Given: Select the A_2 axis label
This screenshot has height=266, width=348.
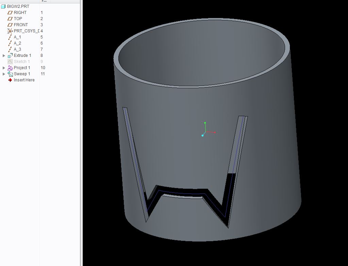Looking at the screenshot, I should coord(17,43).
